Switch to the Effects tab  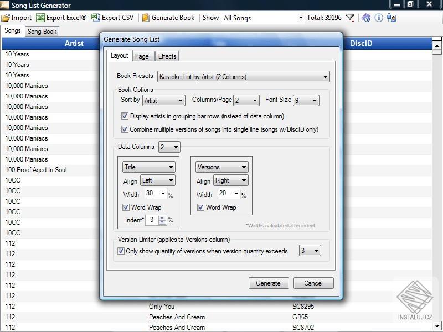[167, 56]
